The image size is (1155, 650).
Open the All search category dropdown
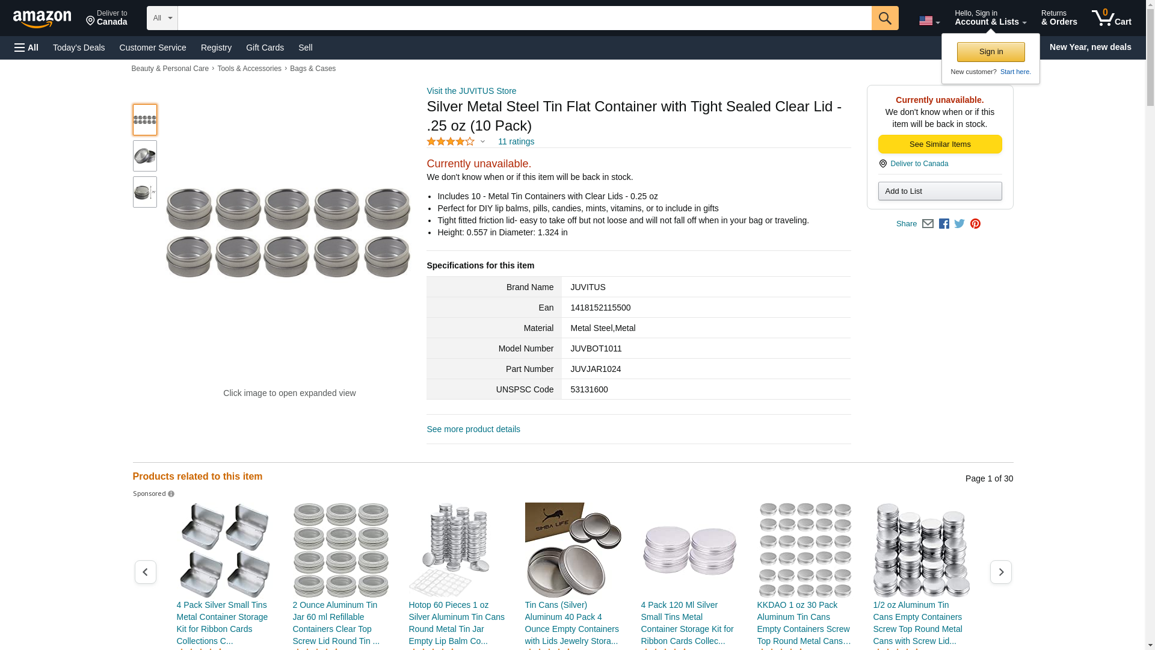click(162, 18)
